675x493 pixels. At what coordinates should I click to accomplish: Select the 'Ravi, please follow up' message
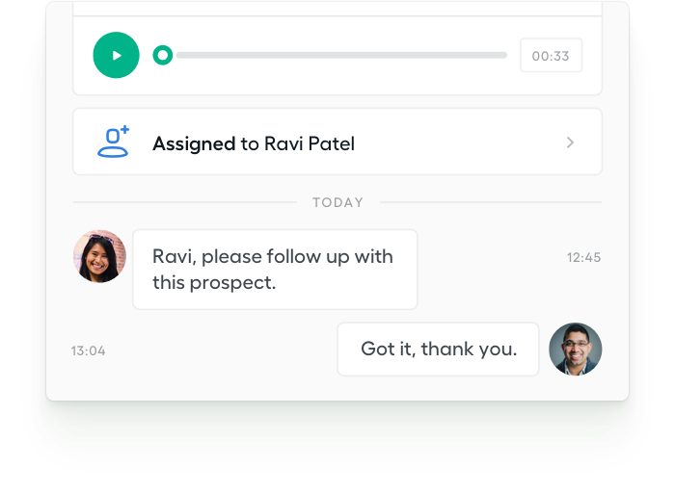[275, 270]
